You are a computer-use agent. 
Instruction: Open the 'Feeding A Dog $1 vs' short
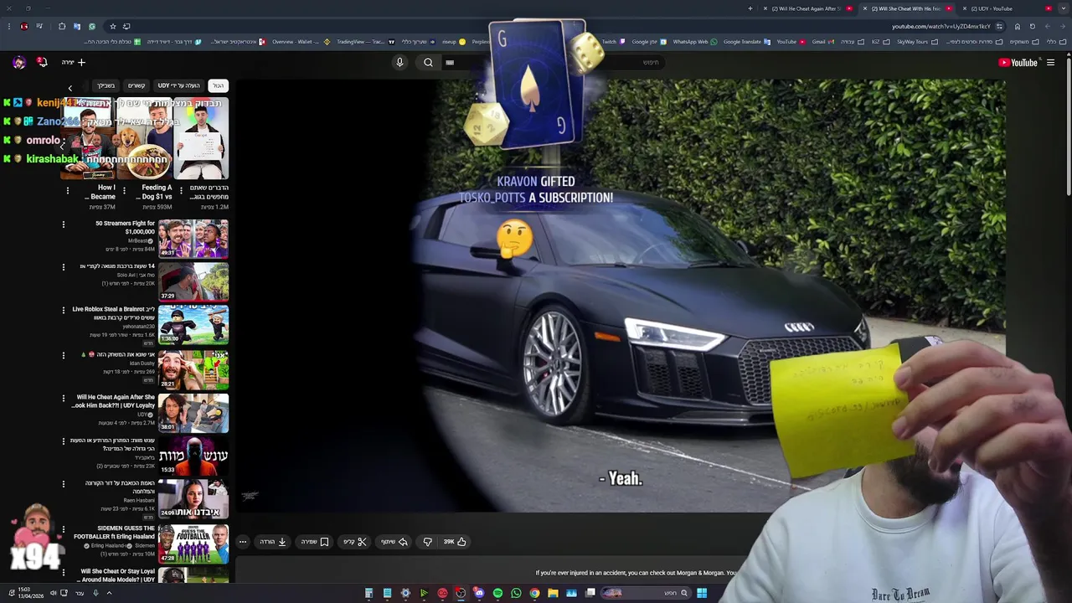point(145,138)
